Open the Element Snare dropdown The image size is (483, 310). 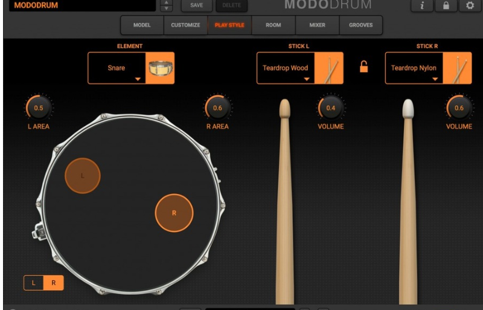(117, 68)
